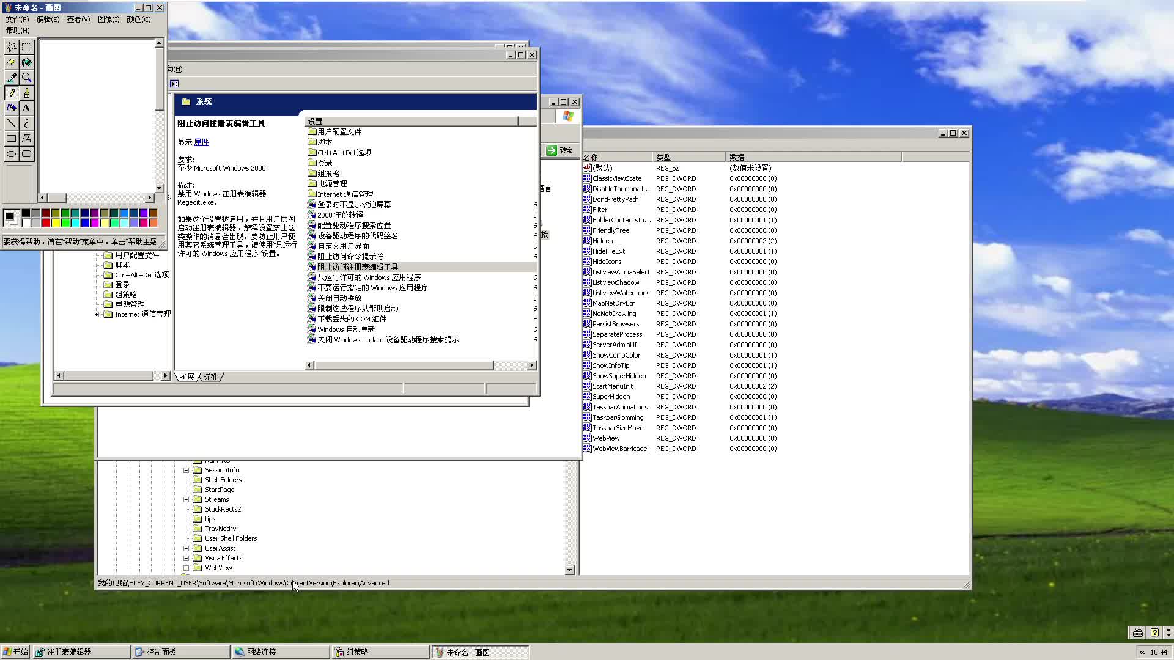Expand the UserAssist registry key
Viewport: 1174px width, 660px height.
tap(186, 548)
